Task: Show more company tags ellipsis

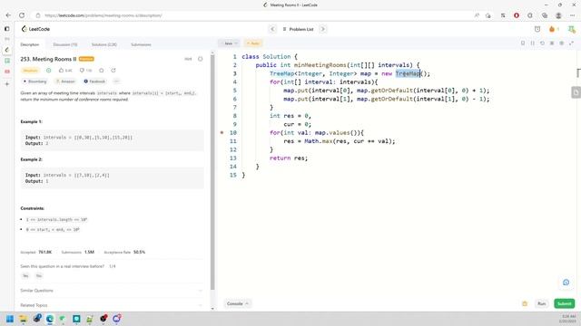Action: 116,81
